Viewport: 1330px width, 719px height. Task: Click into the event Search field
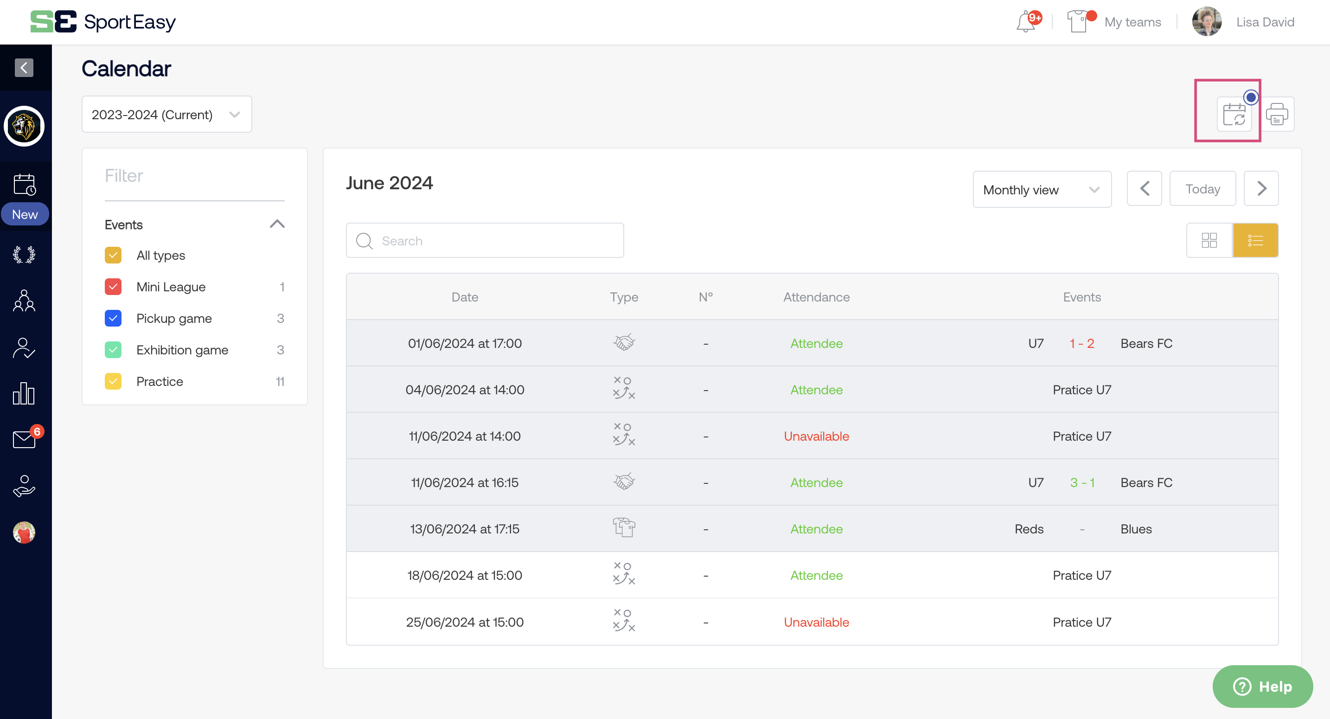[x=485, y=241]
